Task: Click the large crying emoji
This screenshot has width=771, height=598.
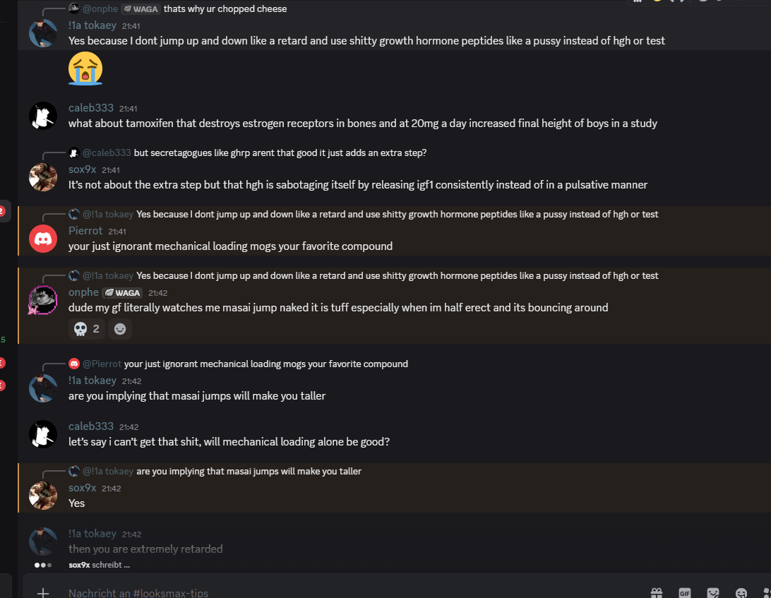Action: [x=85, y=69]
